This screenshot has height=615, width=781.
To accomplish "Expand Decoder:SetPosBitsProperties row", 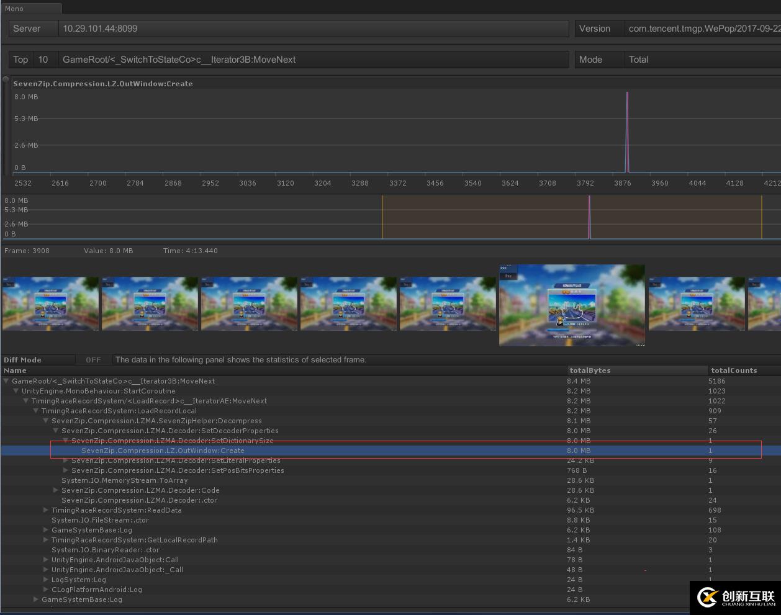I will 66,470.
